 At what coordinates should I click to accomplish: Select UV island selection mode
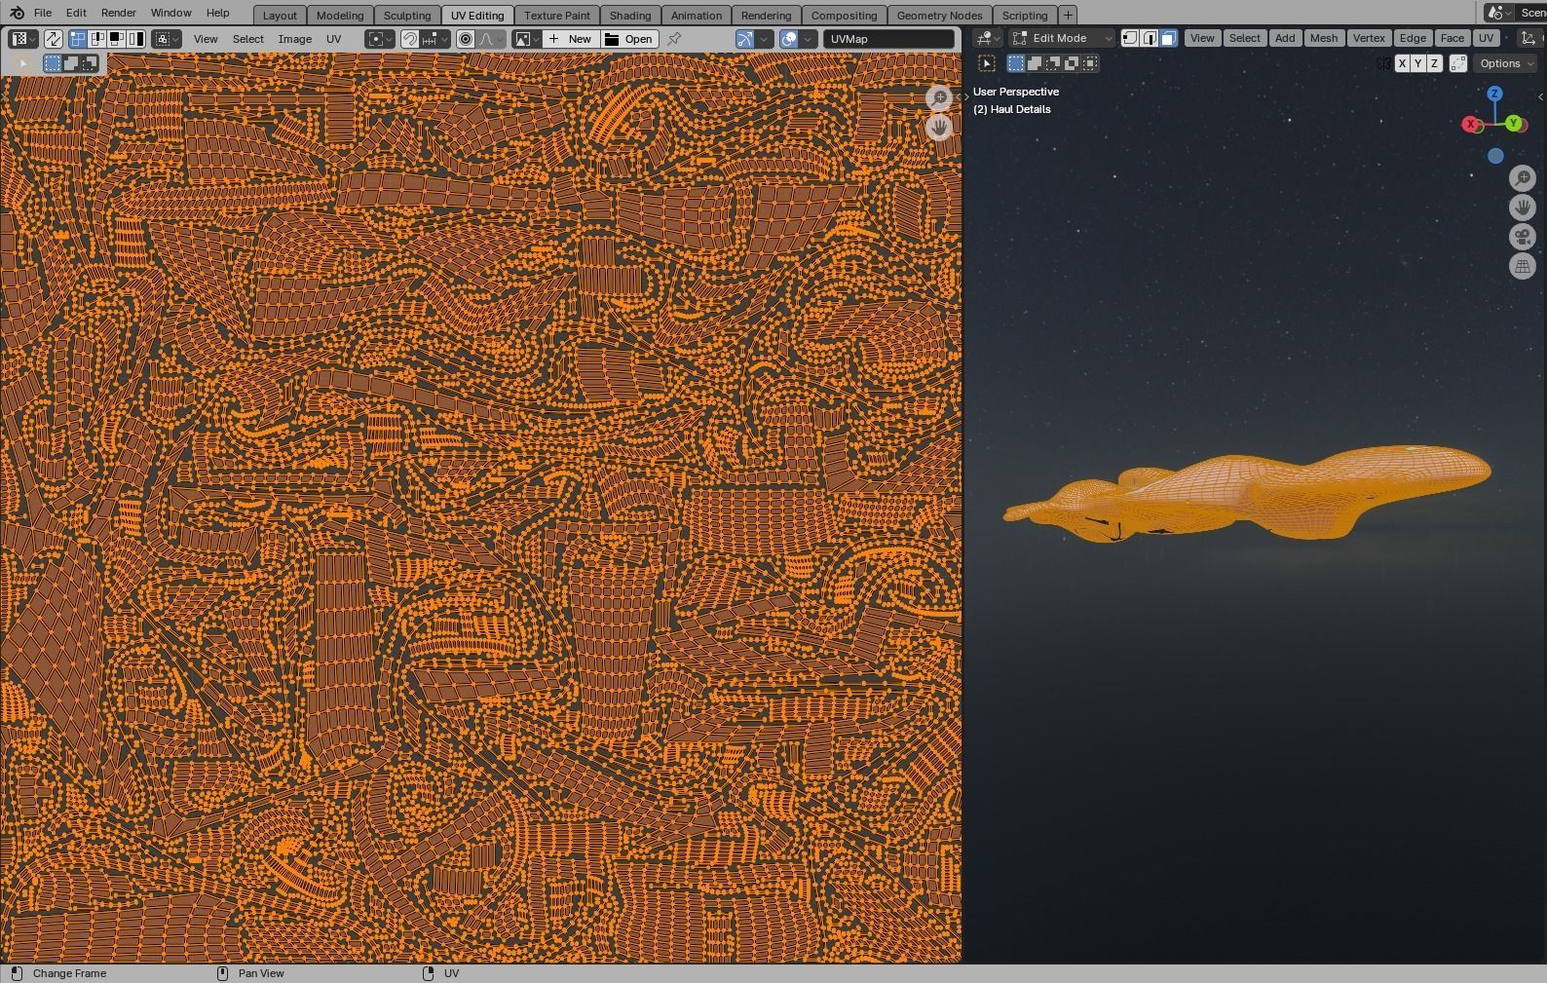pyautogui.click(x=135, y=39)
